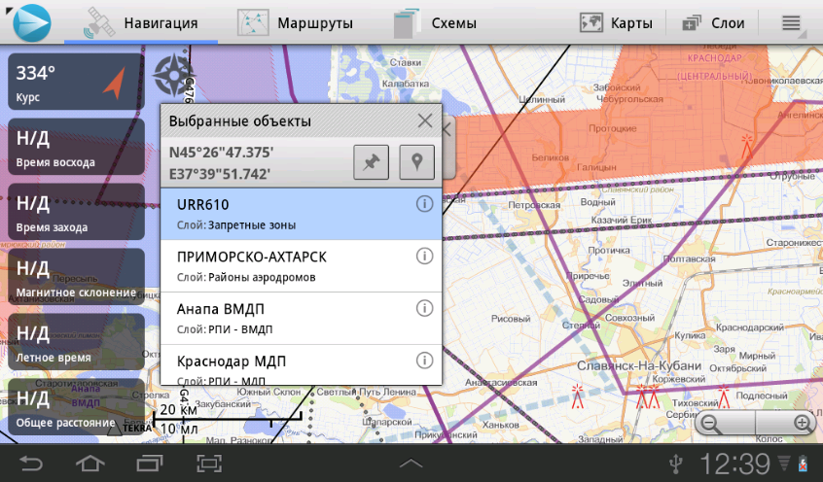The height and width of the screenshot is (482, 823).
Task: Open info icon for Анапа ВМДП
Action: pos(424,308)
